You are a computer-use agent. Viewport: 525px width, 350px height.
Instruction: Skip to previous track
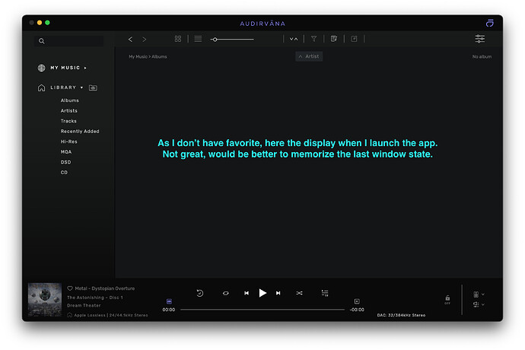click(x=247, y=293)
